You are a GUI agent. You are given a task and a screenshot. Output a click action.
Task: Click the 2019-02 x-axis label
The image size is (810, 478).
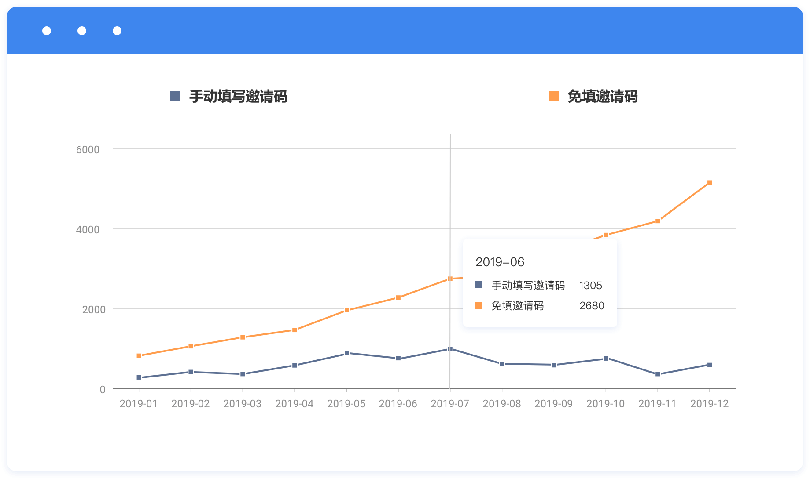click(x=191, y=404)
